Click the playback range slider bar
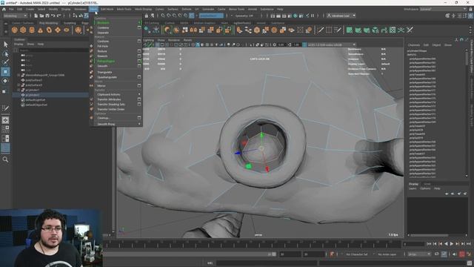Viewport: 474px width, 267px height. [190, 254]
